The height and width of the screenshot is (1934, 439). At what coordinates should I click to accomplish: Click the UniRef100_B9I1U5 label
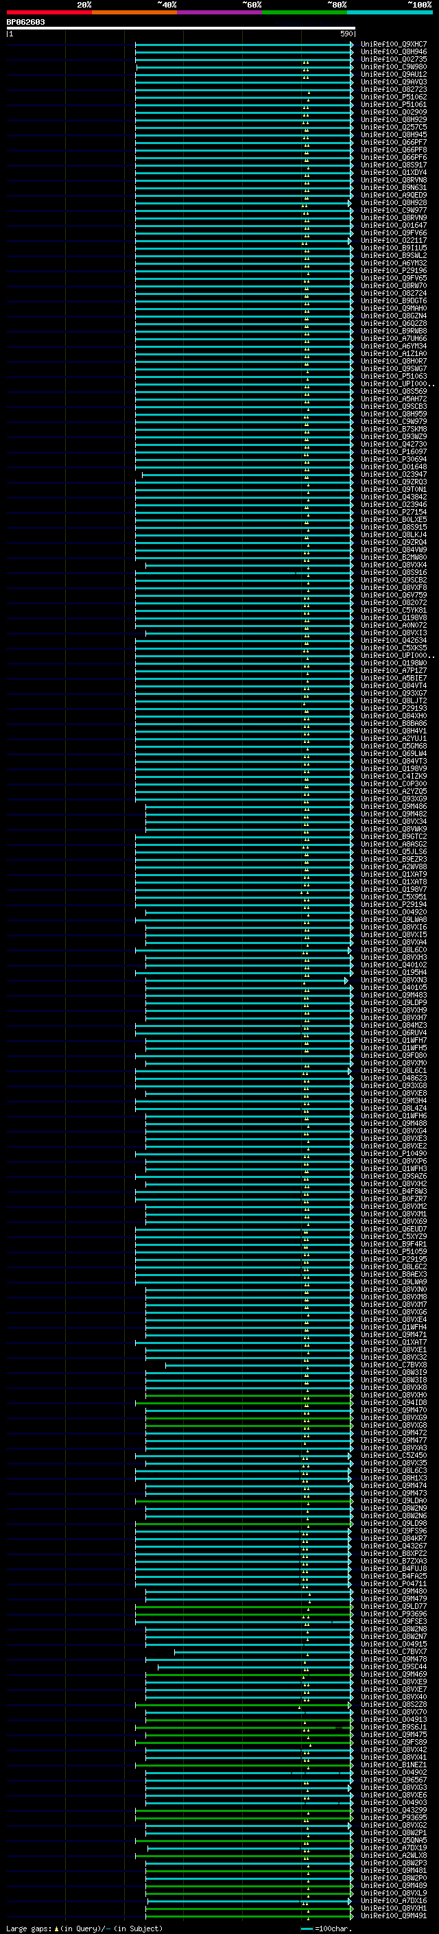coord(394,248)
